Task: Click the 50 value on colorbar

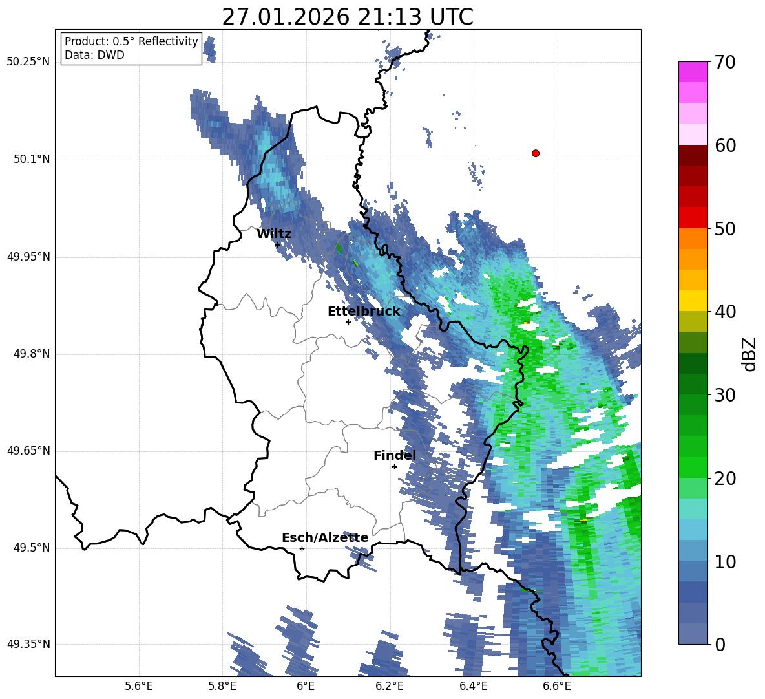Action: tap(725, 229)
